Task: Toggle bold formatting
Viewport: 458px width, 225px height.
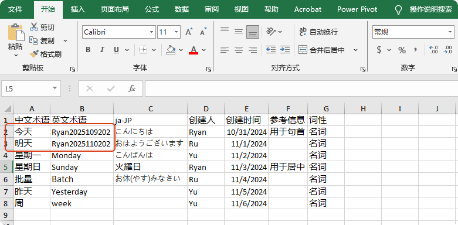Action: pyautogui.click(x=88, y=50)
